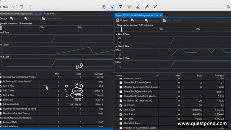Enable LOH Size checkbox in right window

pos(121,119)
